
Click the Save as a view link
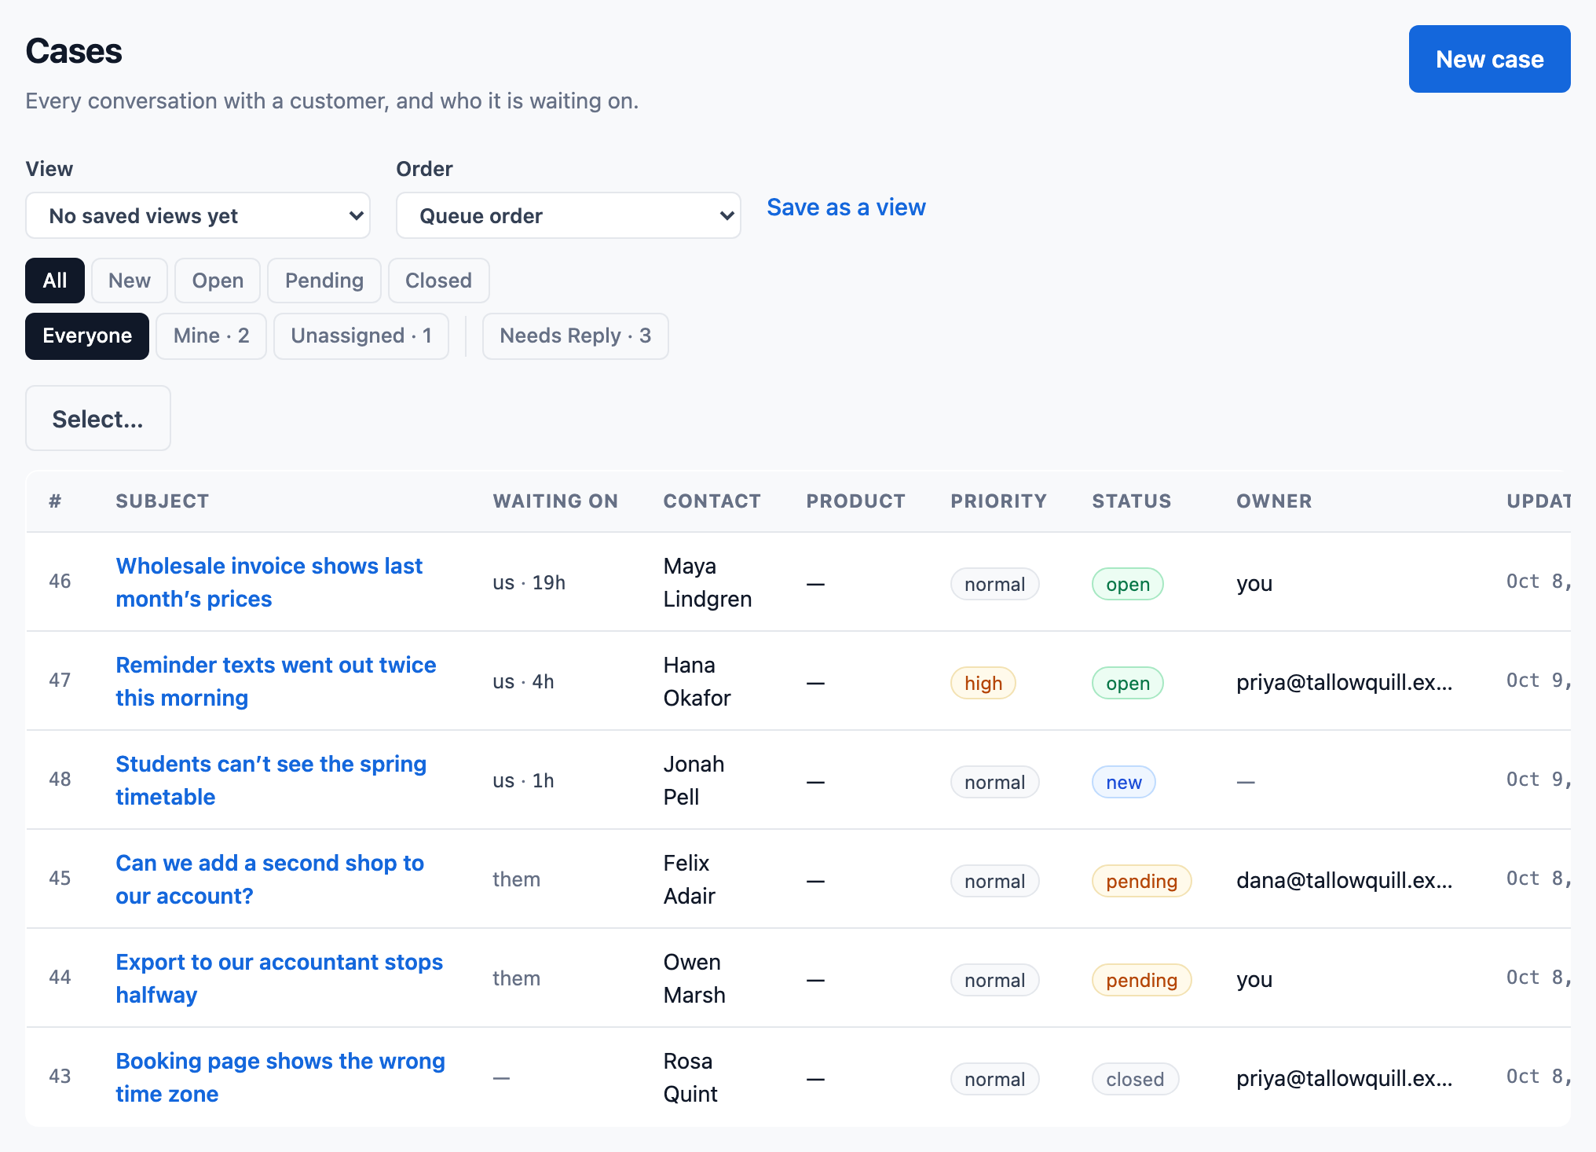[x=846, y=207]
